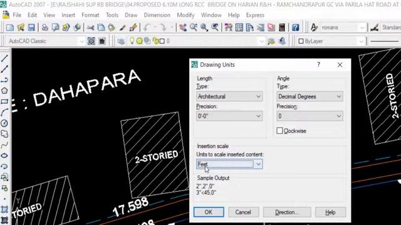
Task: Open Angle Type Decimal Degrees dropdown
Action: [310, 96]
